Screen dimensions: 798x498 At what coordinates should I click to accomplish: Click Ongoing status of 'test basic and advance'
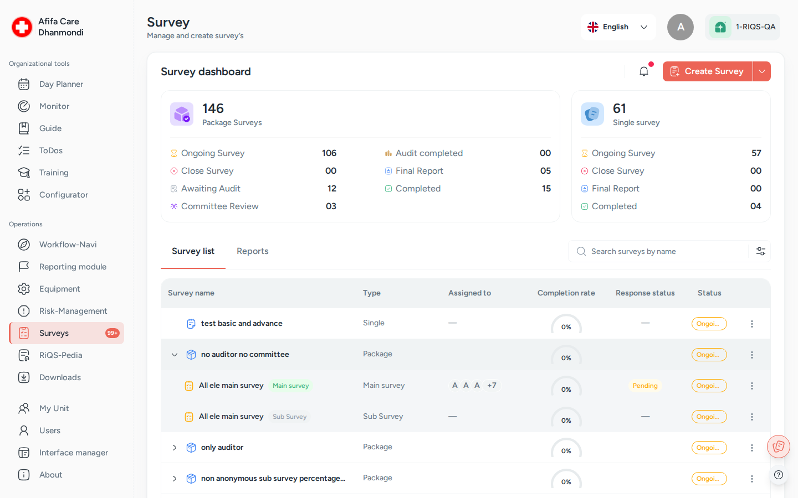point(709,324)
